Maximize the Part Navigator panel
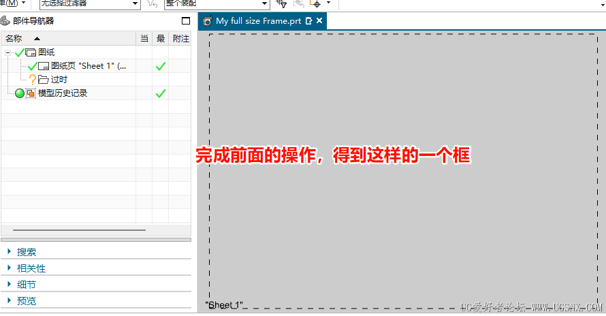 (x=186, y=21)
